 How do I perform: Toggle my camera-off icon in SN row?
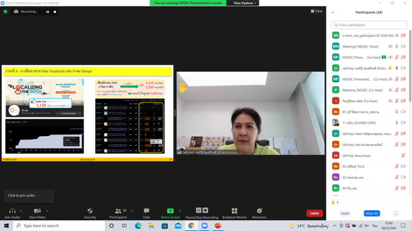[x=403, y=35]
